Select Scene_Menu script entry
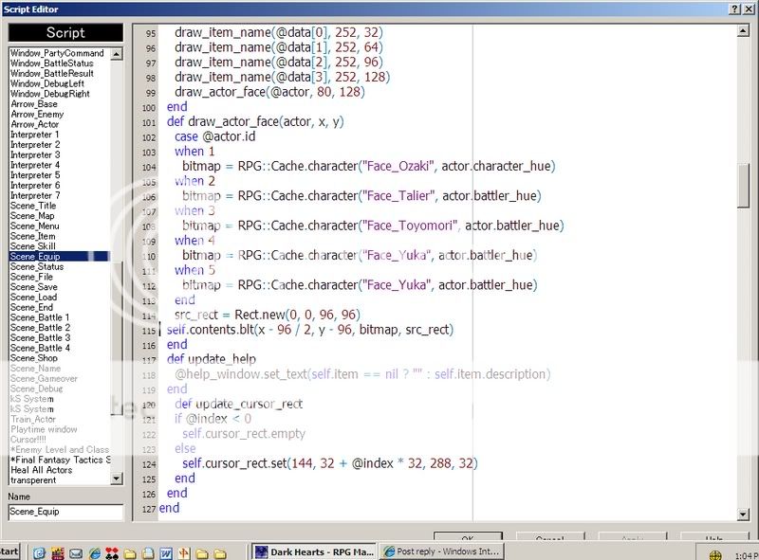The height and width of the screenshot is (560, 759). (x=34, y=226)
